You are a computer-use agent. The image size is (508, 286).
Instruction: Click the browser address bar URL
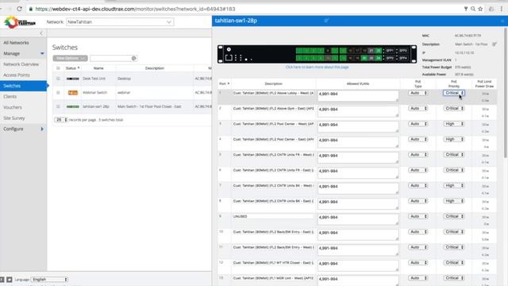coord(135,9)
